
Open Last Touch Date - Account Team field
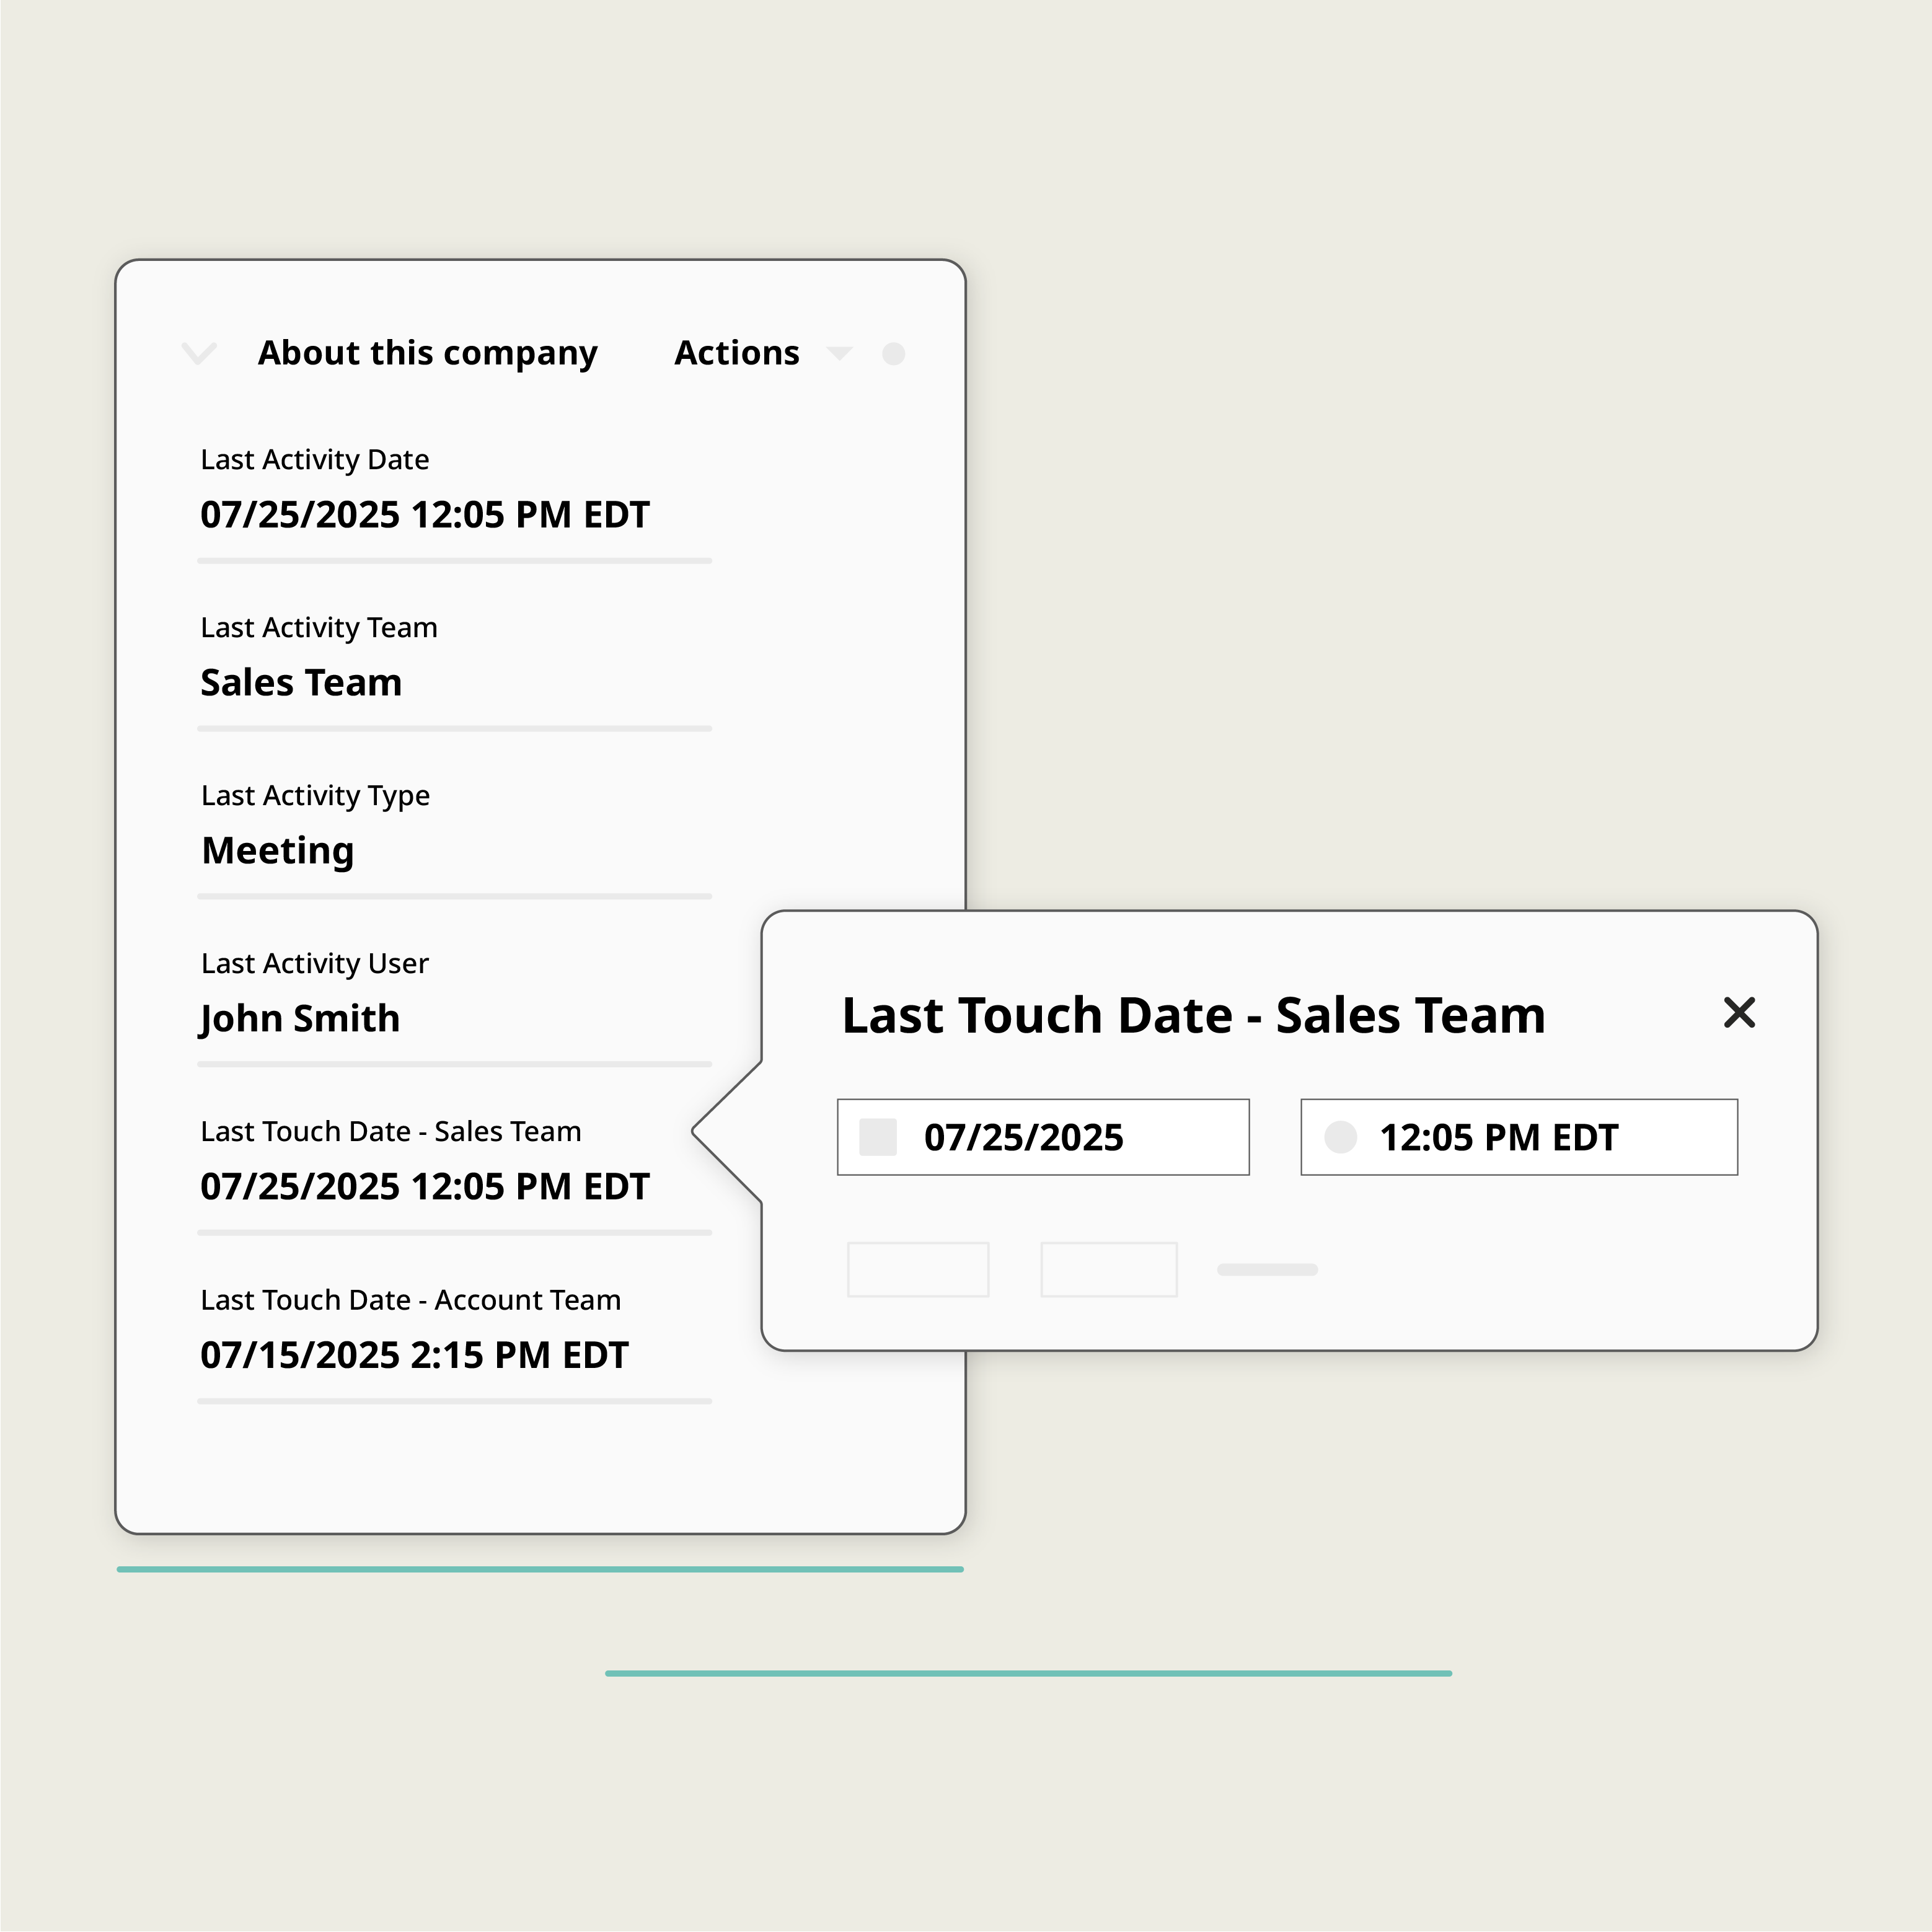point(414,1355)
